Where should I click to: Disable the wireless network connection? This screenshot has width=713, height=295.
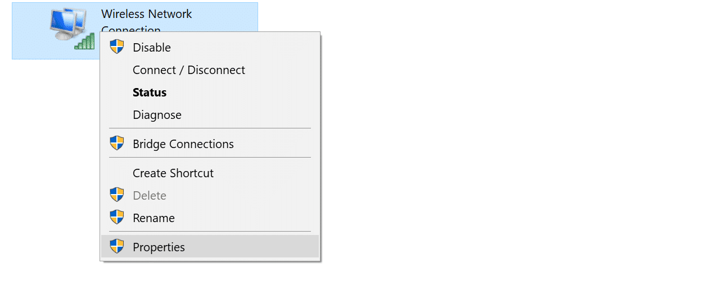152,48
